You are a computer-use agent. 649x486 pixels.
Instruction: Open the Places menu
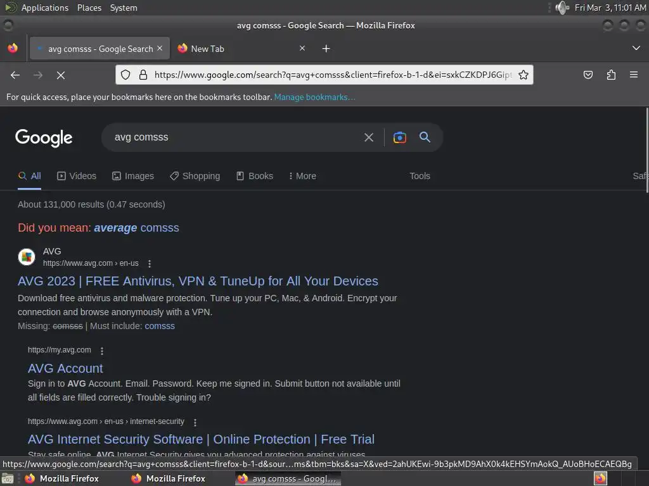[x=89, y=8]
